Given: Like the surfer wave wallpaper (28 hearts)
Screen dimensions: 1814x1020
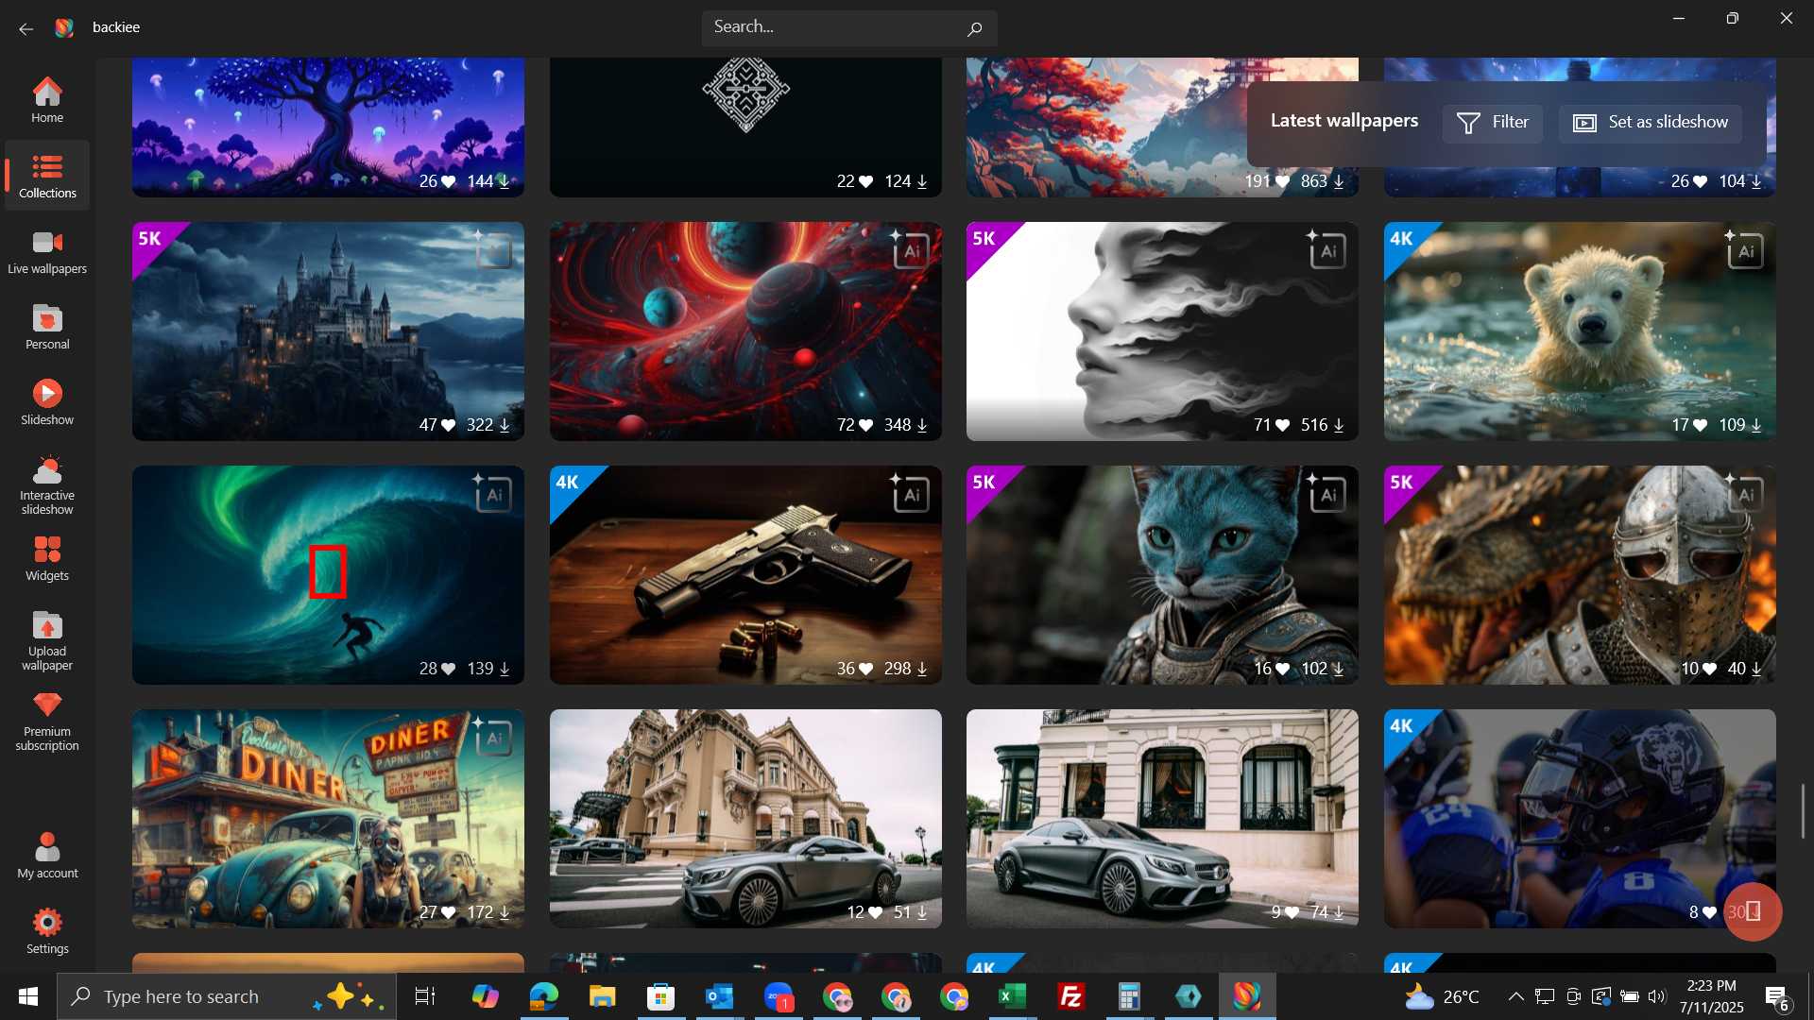Looking at the screenshot, I should click(448, 670).
